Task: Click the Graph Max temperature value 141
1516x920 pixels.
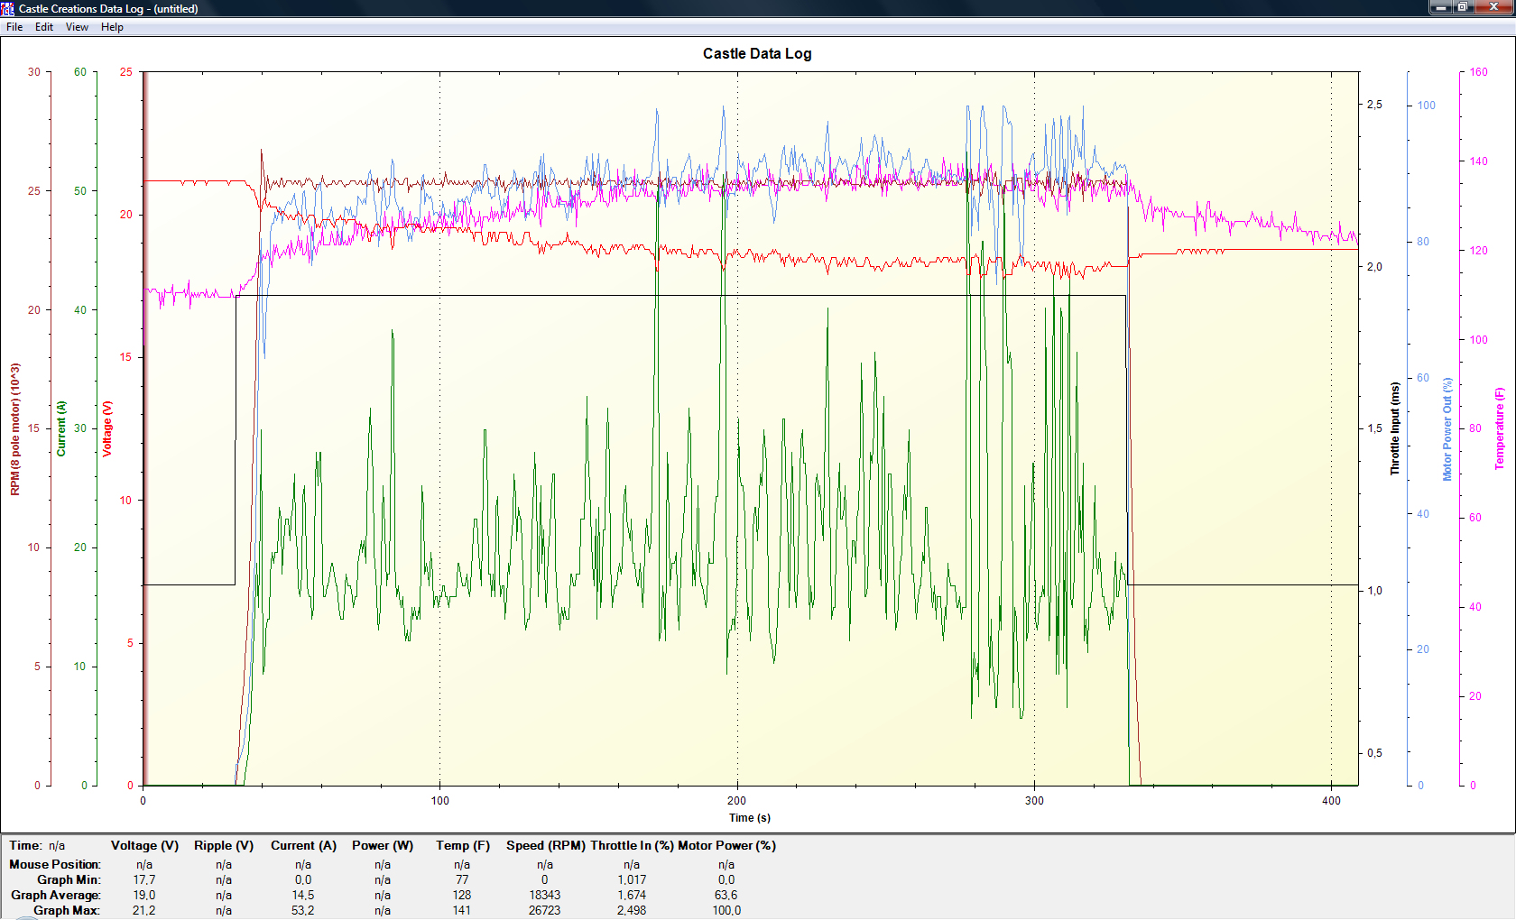Action: (462, 911)
